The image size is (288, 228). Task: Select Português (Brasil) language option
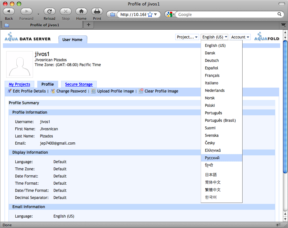tap(222, 121)
